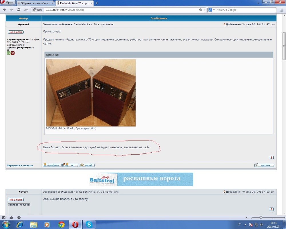Click the post icon beside Добавлено 4:33 pm
The width and height of the screenshot is (286, 229).
coord(224,192)
